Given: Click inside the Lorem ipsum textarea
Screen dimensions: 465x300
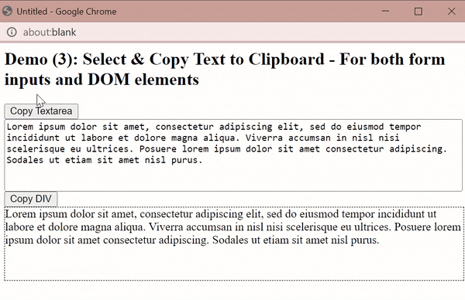Looking at the screenshot, I should coord(233,155).
